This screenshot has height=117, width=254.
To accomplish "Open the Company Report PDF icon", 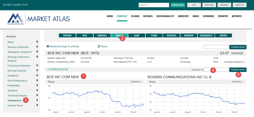I will [244, 62].
